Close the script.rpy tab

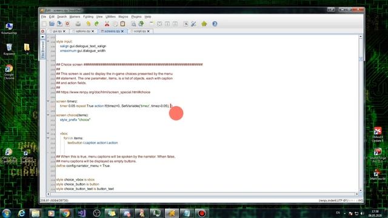(x=148, y=31)
